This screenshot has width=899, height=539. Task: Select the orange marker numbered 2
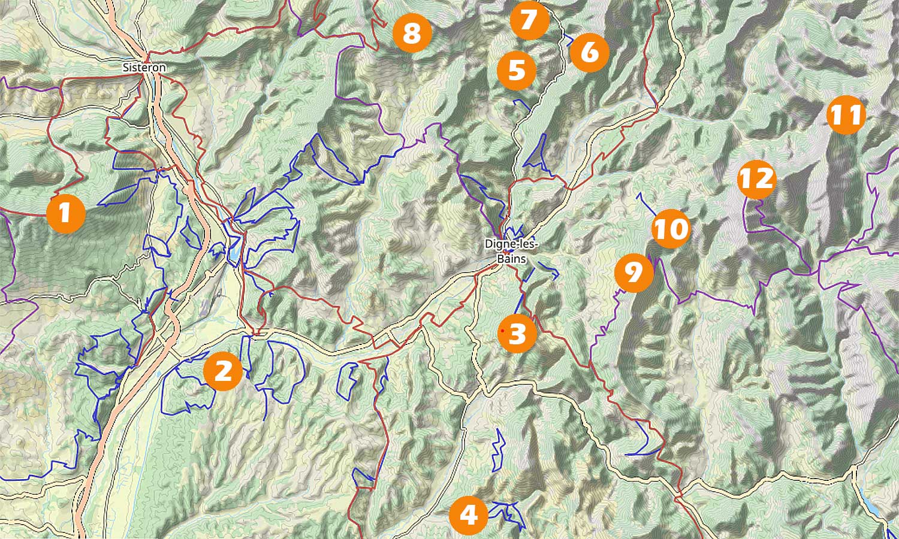[x=223, y=371]
